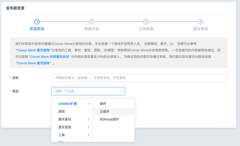Viewport: 240px width, 146px height.
Task: Choose the 插件 subcategory
Action: tap(114, 104)
